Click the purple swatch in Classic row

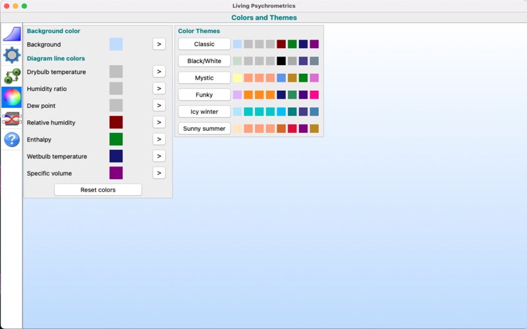tap(314, 44)
